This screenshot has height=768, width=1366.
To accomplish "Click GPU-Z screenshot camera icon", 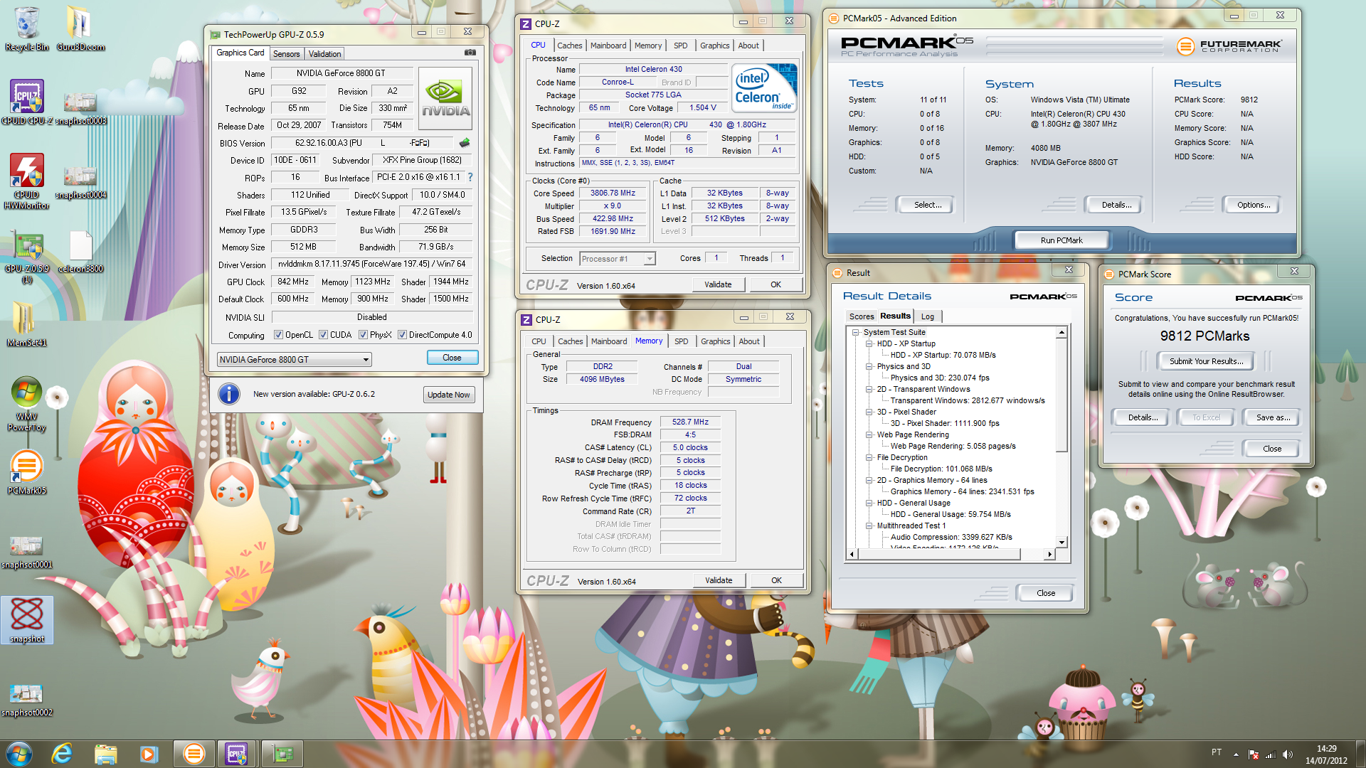I will click(x=470, y=53).
